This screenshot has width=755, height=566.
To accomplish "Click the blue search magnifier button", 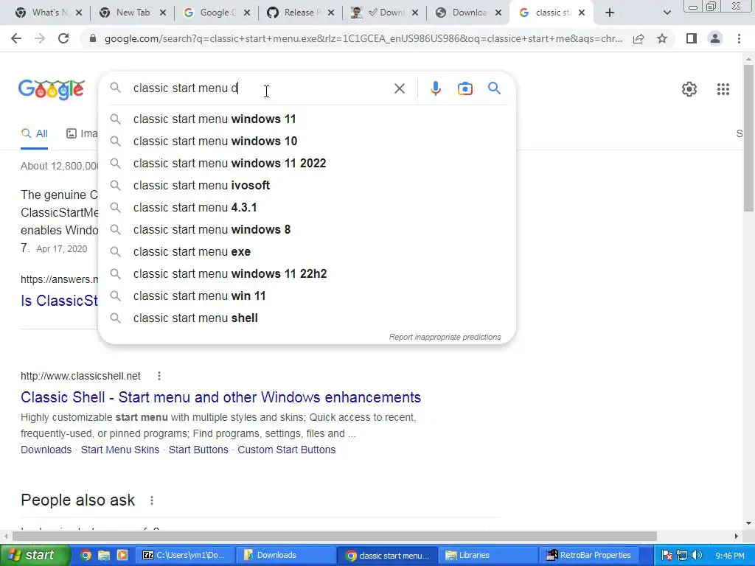I will (x=494, y=88).
